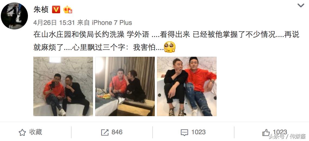
Task: Open first photo with phone selfie
Action: click(x=63, y=86)
